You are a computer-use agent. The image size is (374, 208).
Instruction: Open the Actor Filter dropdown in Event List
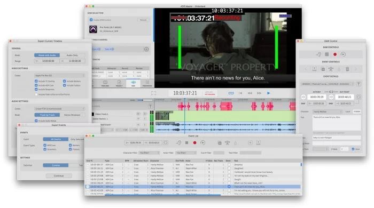coord(186,153)
